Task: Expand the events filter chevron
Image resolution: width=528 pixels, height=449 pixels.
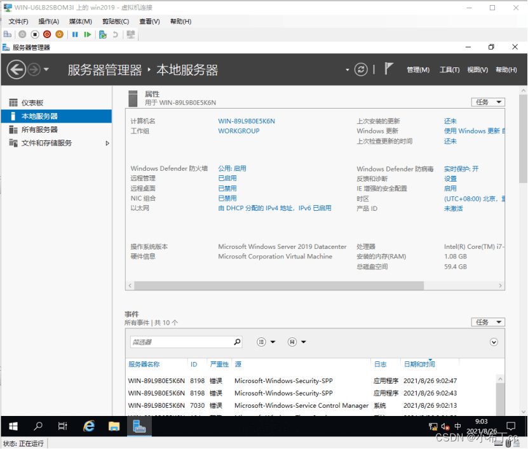Action: pyautogui.click(x=494, y=342)
